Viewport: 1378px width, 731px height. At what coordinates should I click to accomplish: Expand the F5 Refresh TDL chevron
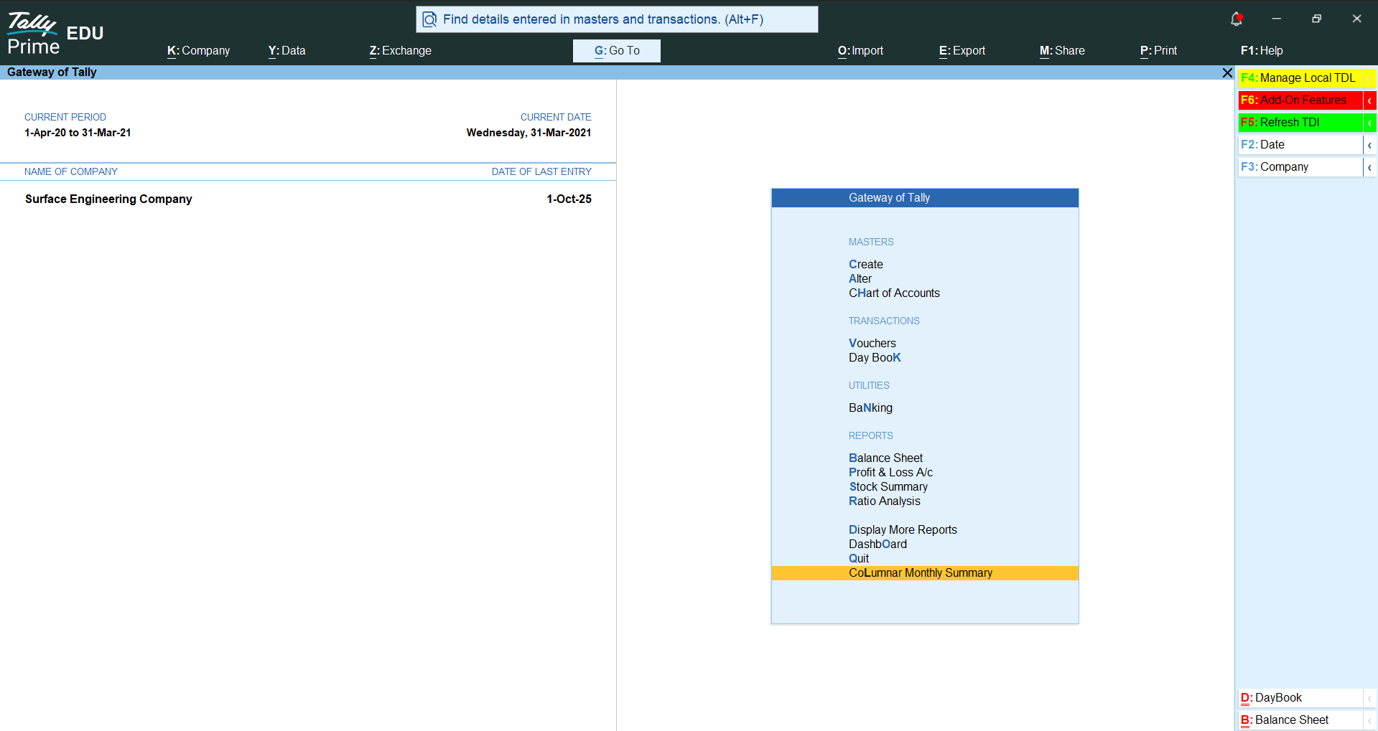[1369, 123]
